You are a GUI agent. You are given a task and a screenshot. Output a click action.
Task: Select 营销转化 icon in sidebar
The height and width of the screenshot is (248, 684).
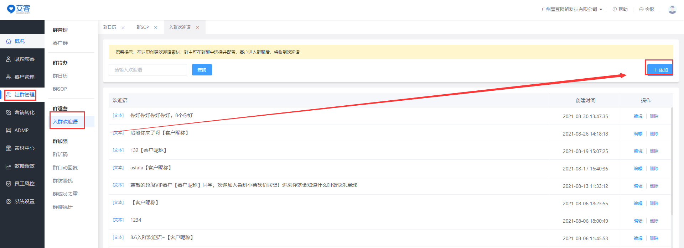coord(9,112)
